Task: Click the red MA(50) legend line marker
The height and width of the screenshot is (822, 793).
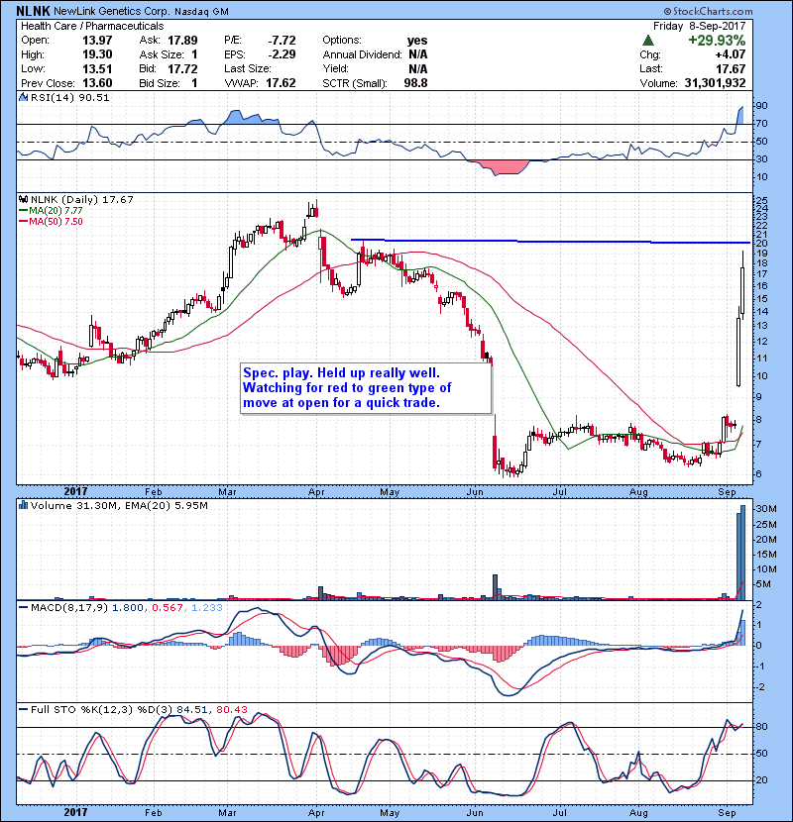Action: point(23,221)
